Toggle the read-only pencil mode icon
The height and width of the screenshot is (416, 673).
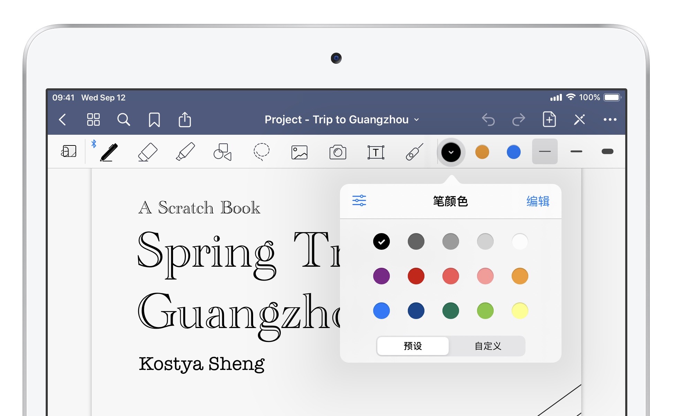pyautogui.click(x=579, y=120)
